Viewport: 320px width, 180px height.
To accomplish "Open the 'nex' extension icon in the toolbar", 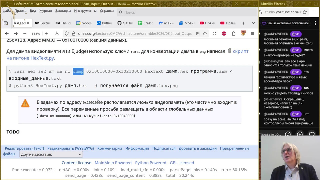I will tap(243, 33).
